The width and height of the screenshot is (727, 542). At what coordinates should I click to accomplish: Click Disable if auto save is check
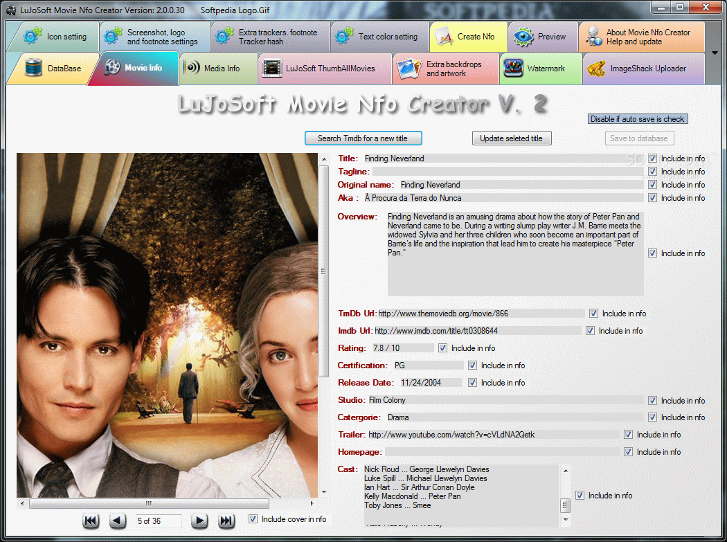(x=638, y=118)
